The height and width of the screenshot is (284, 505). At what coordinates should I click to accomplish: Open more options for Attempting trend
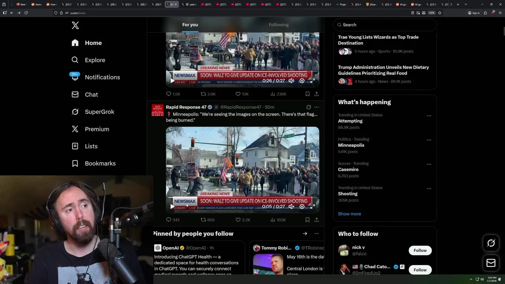(x=429, y=116)
